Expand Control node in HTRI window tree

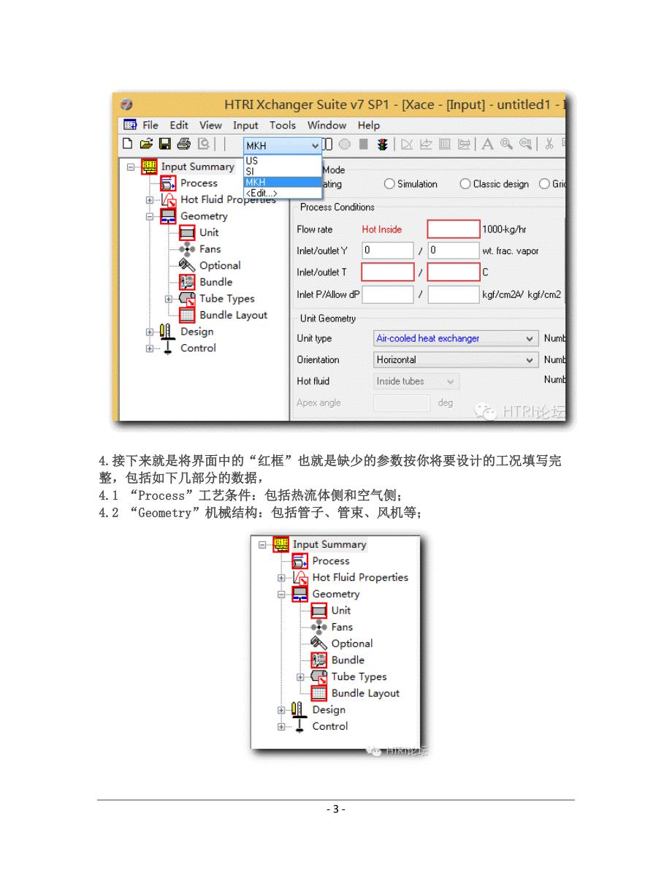coord(149,348)
